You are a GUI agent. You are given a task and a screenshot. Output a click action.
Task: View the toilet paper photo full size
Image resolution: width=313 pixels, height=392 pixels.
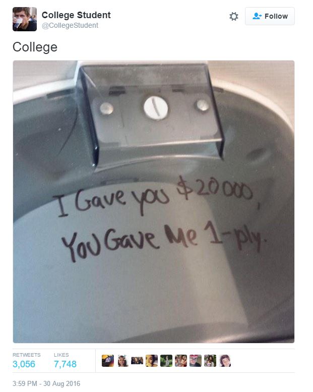[154, 201]
